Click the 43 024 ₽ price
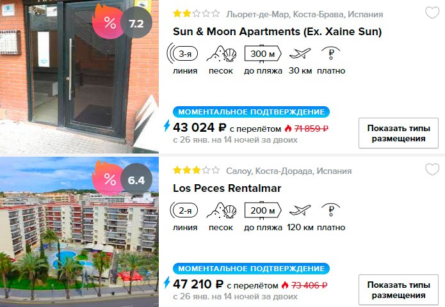The image size is (445, 307). [x=200, y=127]
